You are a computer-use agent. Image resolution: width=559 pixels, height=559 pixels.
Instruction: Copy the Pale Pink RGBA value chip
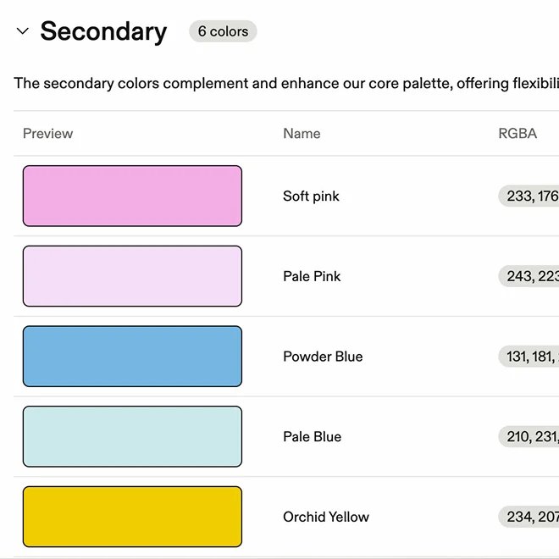click(x=529, y=276)
